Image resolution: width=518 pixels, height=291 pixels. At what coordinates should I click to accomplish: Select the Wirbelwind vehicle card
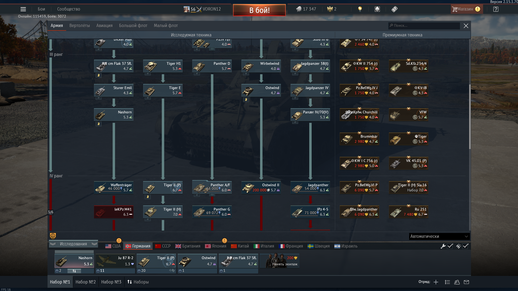[261, 66]
